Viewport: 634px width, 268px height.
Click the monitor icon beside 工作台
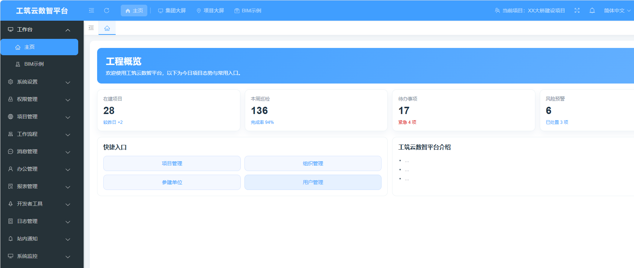[x=11, y=29]
